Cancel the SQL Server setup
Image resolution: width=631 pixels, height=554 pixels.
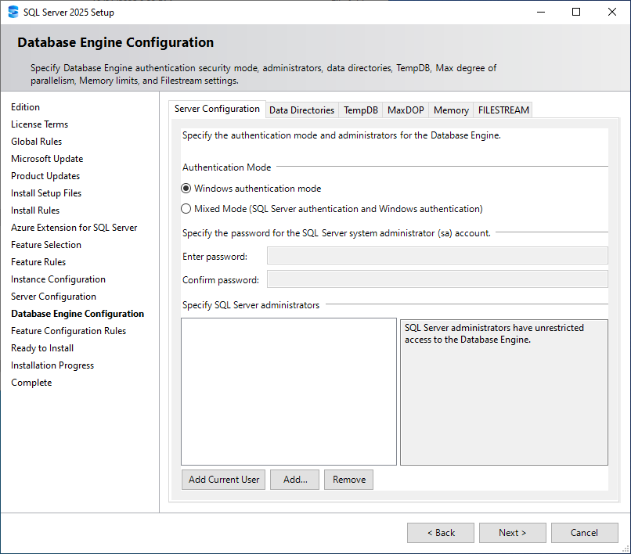[584, 532]
